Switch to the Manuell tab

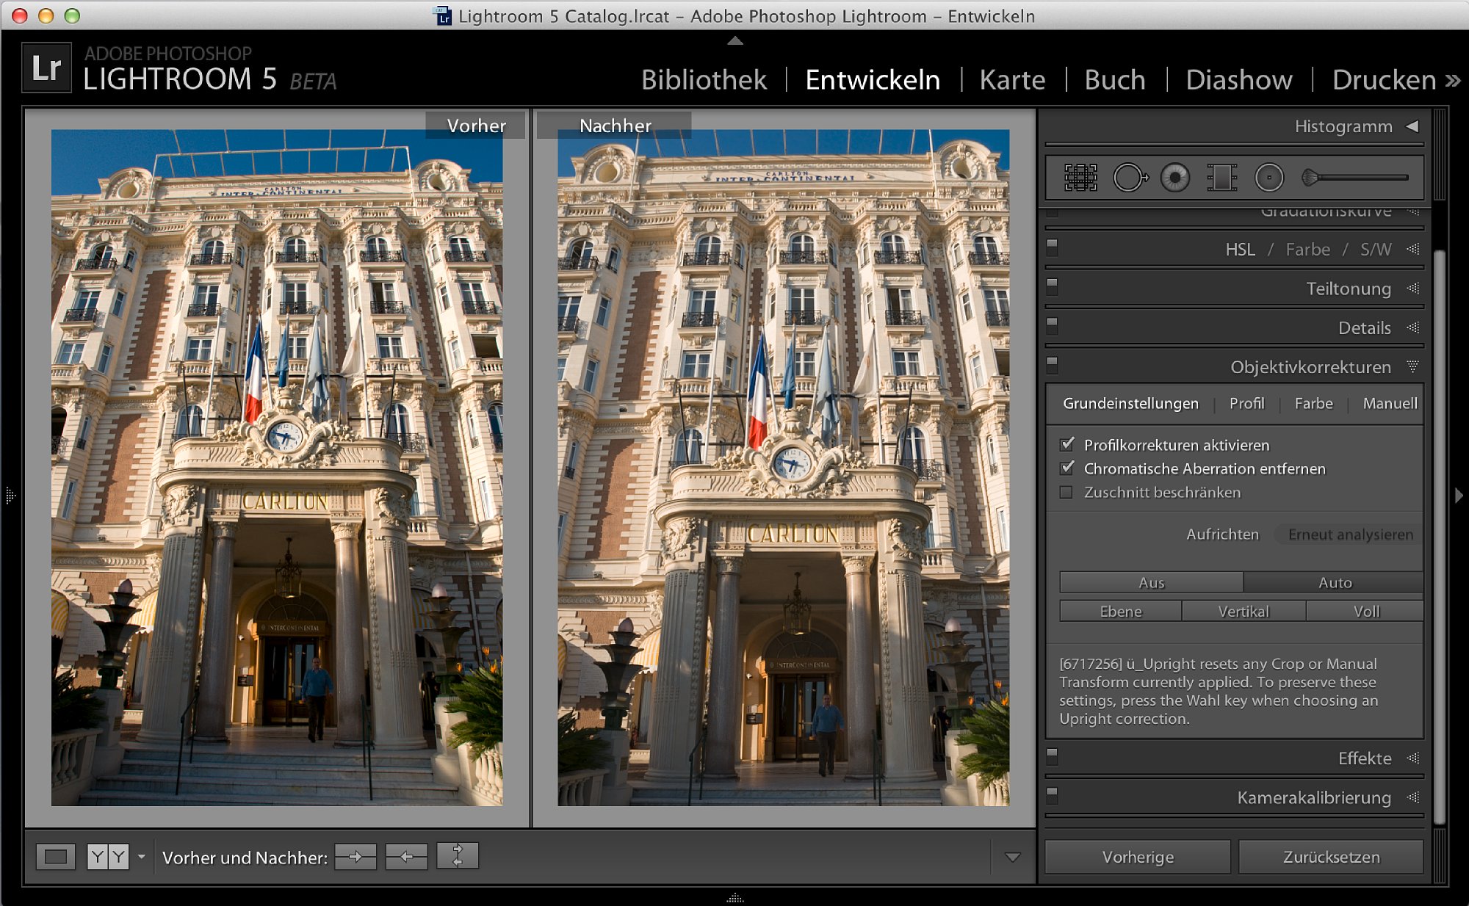1390,403
